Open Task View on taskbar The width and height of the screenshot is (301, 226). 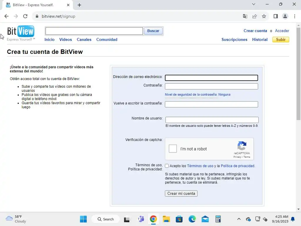point(127,219)
